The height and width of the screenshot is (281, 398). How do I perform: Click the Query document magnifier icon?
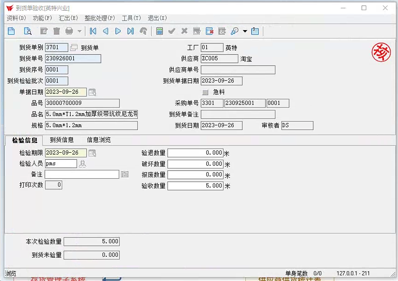[28, 31]
